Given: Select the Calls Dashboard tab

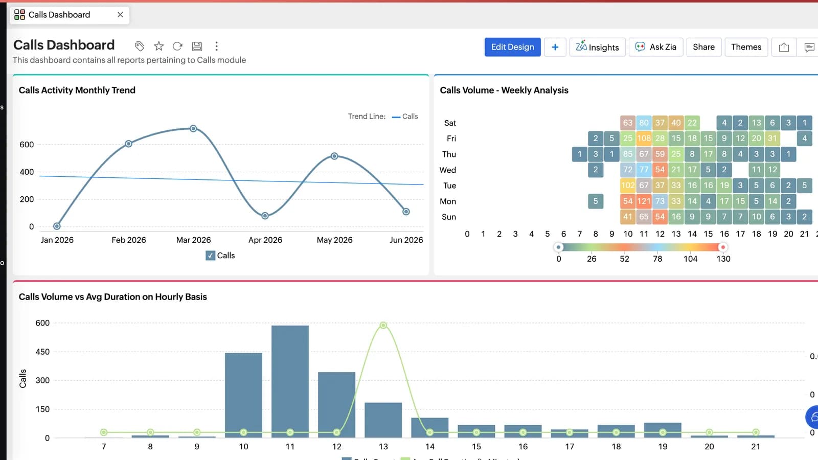Looking at the screenshot, I should pos(70,15).
